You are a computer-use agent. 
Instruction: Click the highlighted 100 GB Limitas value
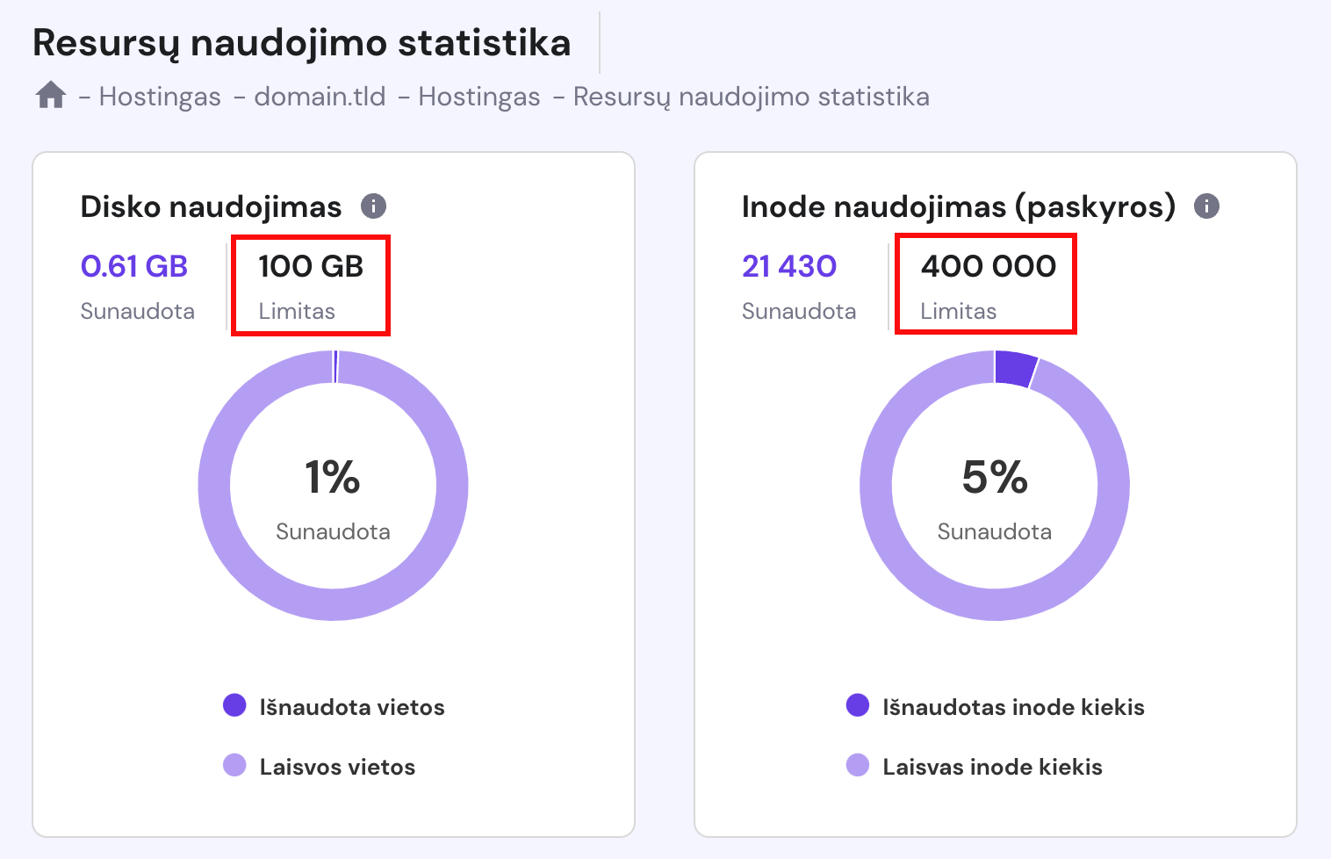(310, 267)
